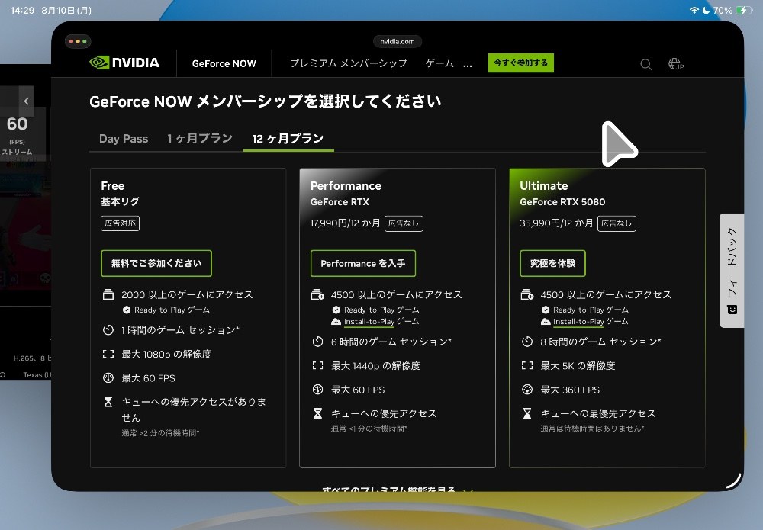Click the NVIDIA logo
This screenshot has height=530, width=763.
(124, 63)
